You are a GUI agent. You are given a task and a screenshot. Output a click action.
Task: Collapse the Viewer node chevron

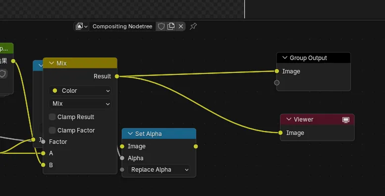tap(289, 119)
